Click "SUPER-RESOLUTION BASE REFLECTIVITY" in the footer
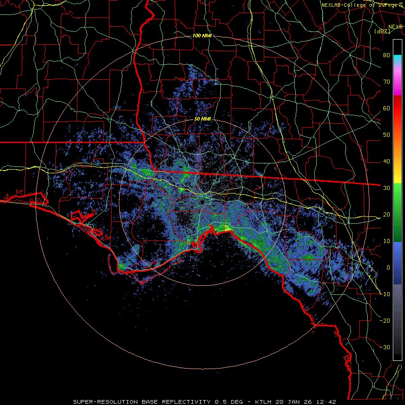Image resolution: width=405 pixels, height=405 pixels. [x=142, y=402]
